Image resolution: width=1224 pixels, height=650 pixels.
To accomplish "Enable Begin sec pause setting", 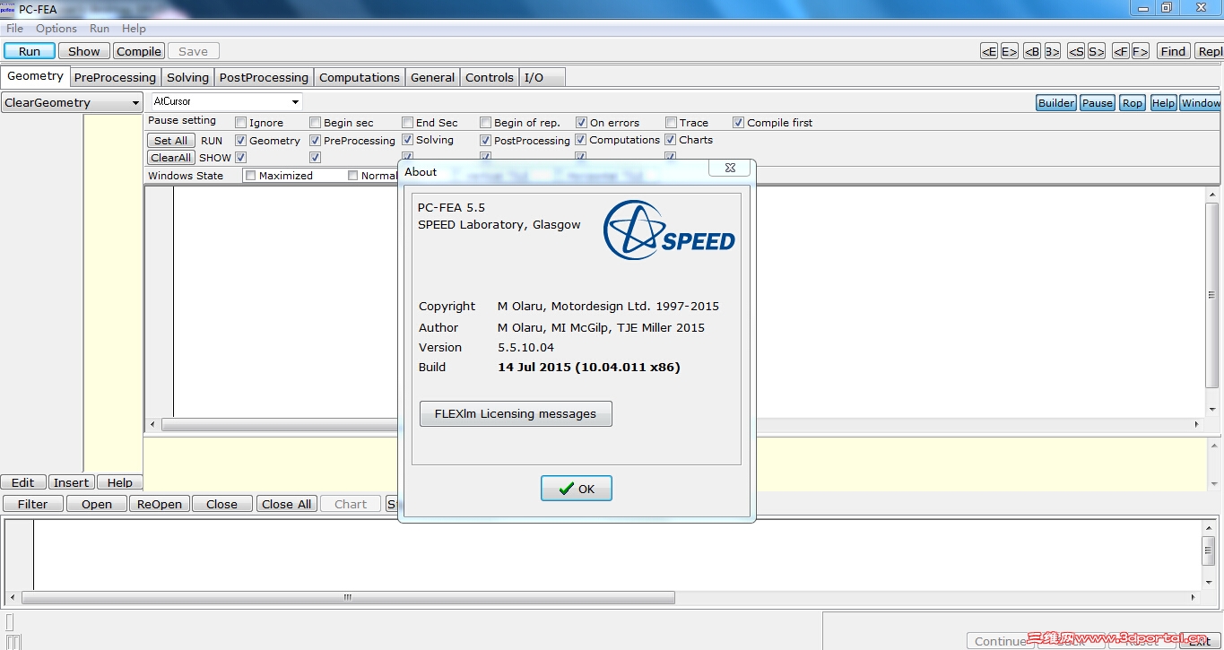I will coord(315,123).
